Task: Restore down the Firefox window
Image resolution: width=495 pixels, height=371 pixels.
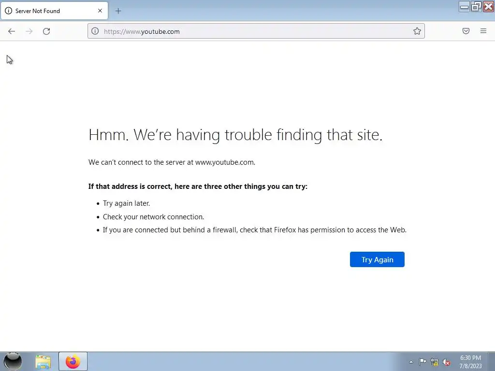Action: tap(476, 7)
